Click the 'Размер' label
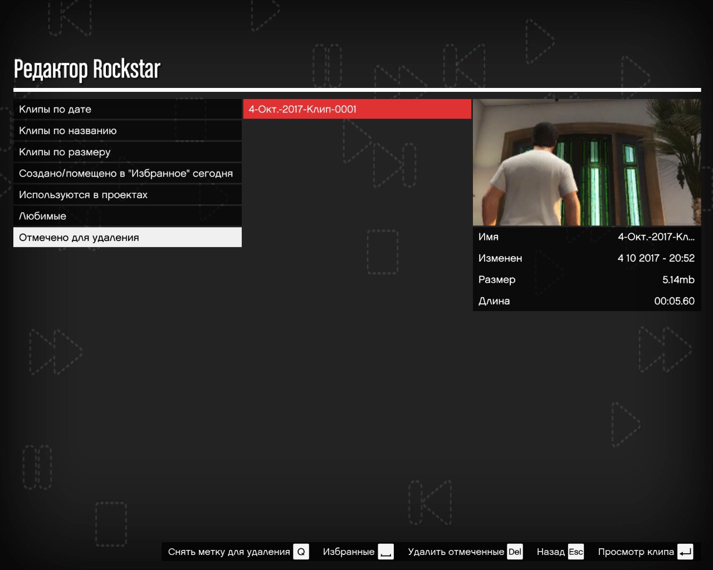The image size is (713, 570). pos(497,280)
